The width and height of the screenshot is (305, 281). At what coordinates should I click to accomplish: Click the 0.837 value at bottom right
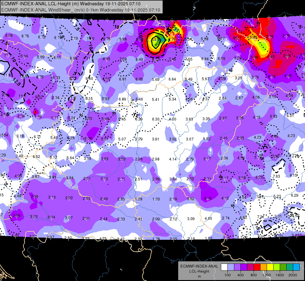pos(297,235)
